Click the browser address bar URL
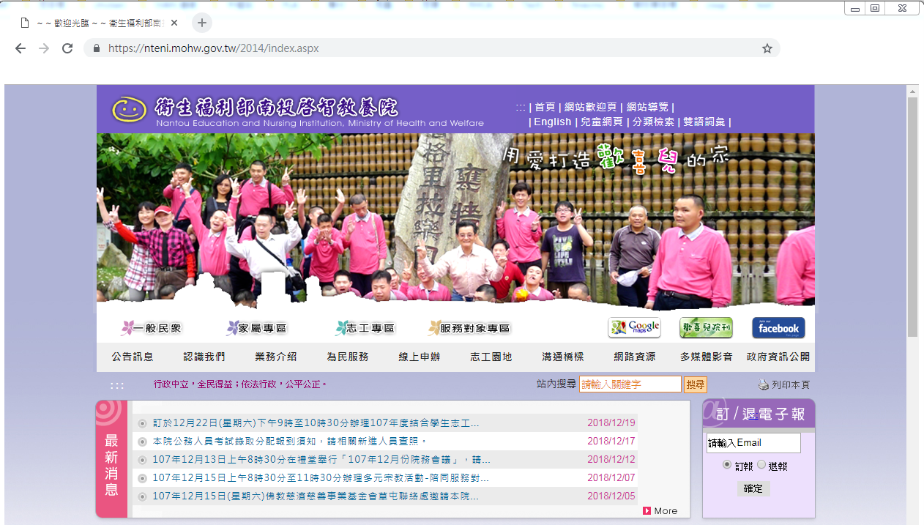Image resolution: width=924 pixels, height=525 pixels. 214,48
